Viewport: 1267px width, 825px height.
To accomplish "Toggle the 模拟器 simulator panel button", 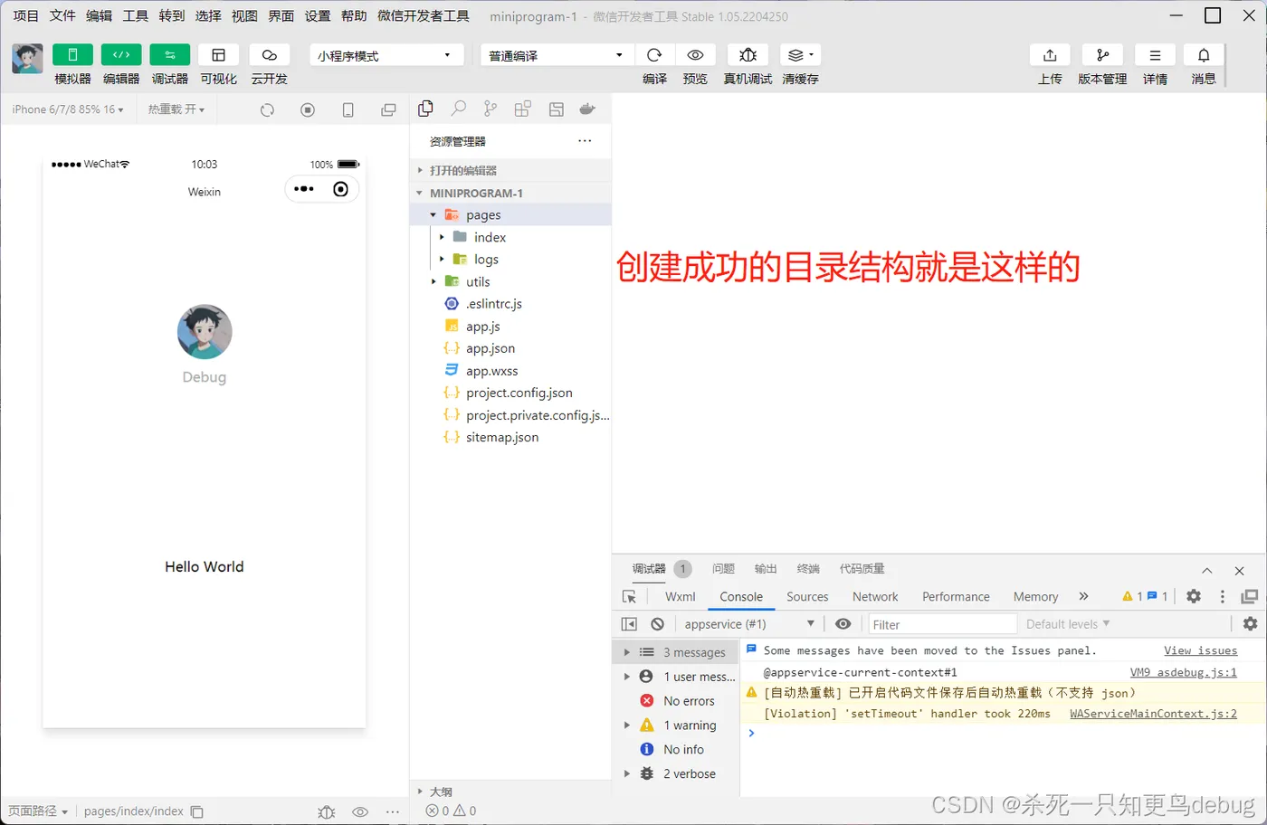I will (72, 55).
